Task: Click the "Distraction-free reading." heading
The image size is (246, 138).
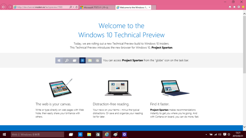Action: [111, 104]
